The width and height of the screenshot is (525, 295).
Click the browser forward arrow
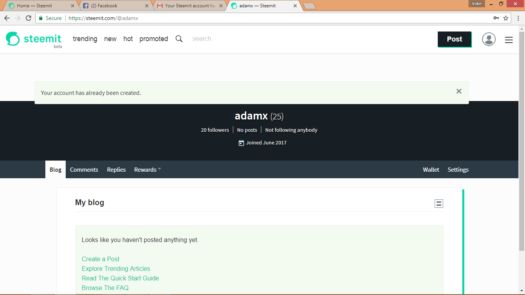[18, 18]
